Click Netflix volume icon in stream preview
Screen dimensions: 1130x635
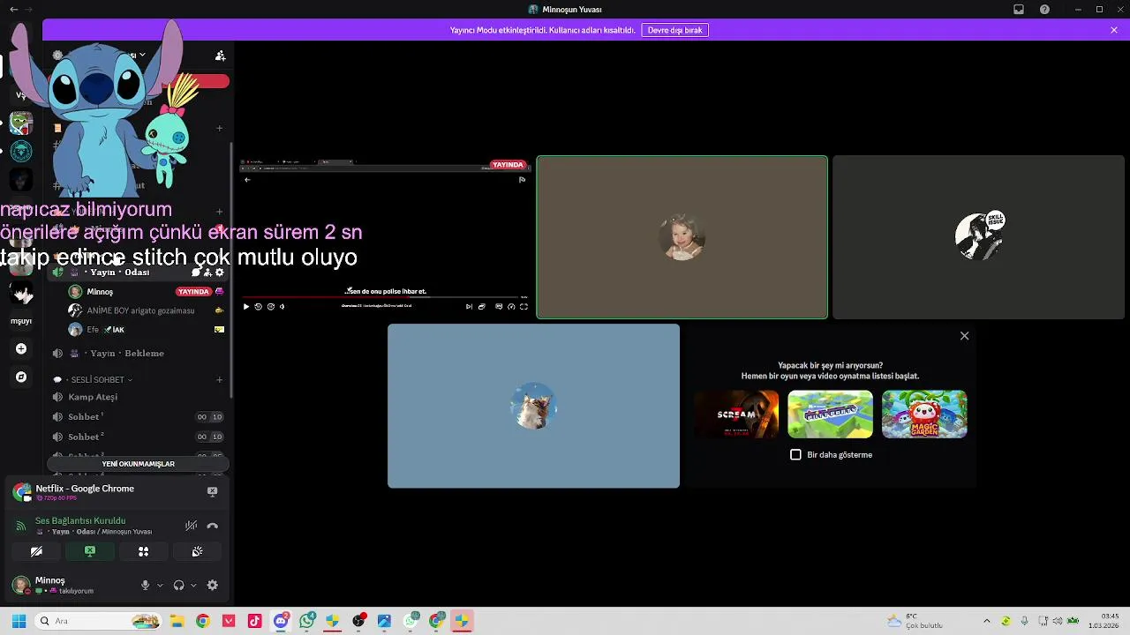[x=282, y=306]
